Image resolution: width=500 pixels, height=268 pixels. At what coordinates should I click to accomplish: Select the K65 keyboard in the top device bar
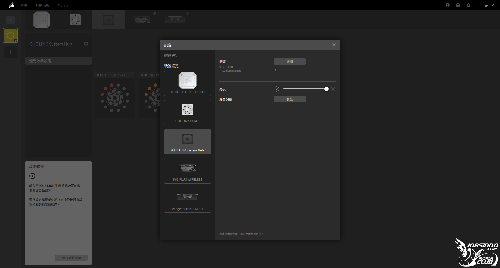[142, 20]
